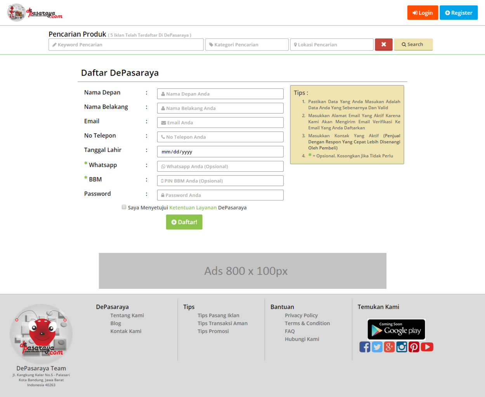Image resolution: width=485 pixels, height=397 pixels.
Task: Focus the Nama Depan Anda field
Action: coord(220,94)
